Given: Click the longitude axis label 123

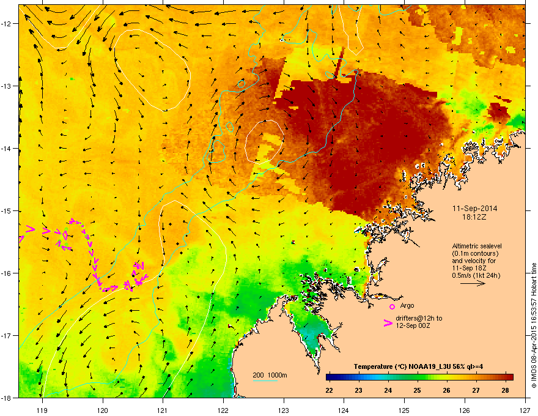Looking at the screenshot, I should tap(284, 410).
